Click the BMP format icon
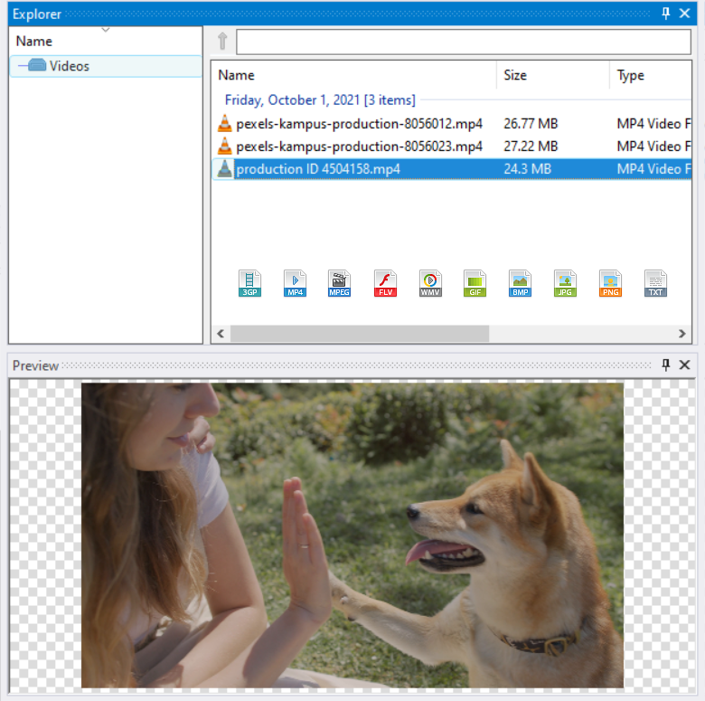The image size is (705, 701). pos(520,283)
